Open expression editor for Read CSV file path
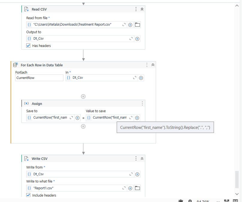 coord(124,25)
